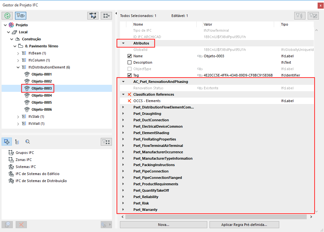Click the assignments filter tree icon button
This screenshot has width=324, height=232.
click(106, 142)
